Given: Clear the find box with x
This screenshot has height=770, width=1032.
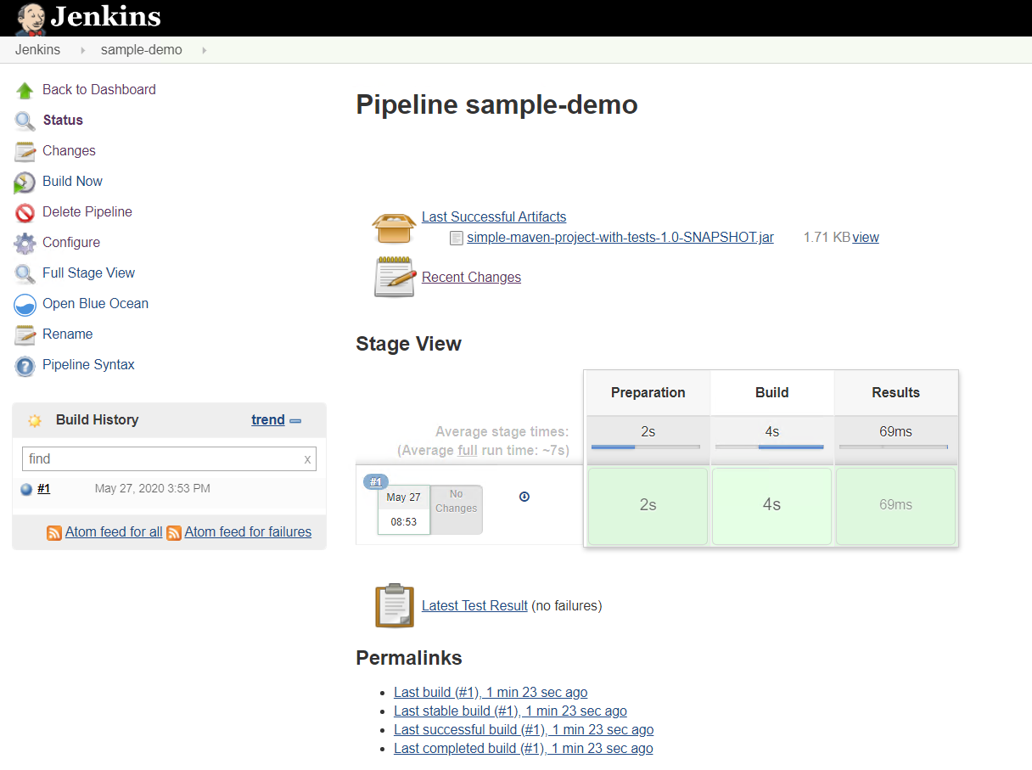Looking at the screenshot, I should click(x=307, y=459).
